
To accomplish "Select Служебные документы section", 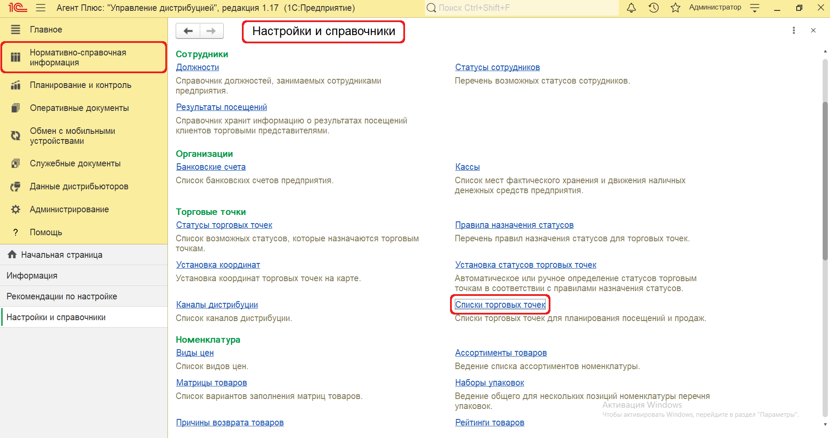I will (x=75, y=163).
